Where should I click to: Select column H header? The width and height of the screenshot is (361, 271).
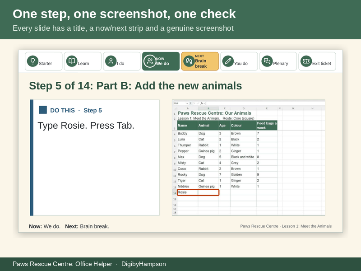coord(312,108)
